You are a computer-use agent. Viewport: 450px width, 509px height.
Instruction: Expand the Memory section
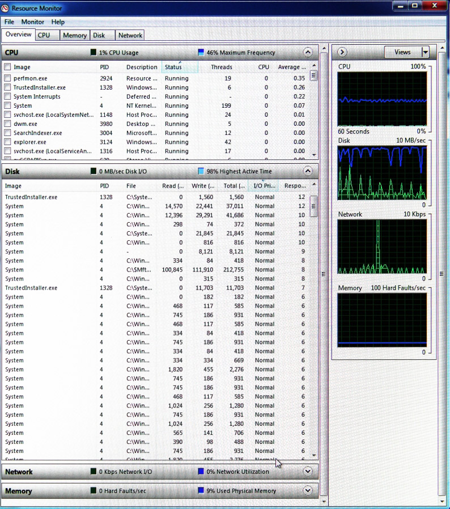click(x=308, y=490)
